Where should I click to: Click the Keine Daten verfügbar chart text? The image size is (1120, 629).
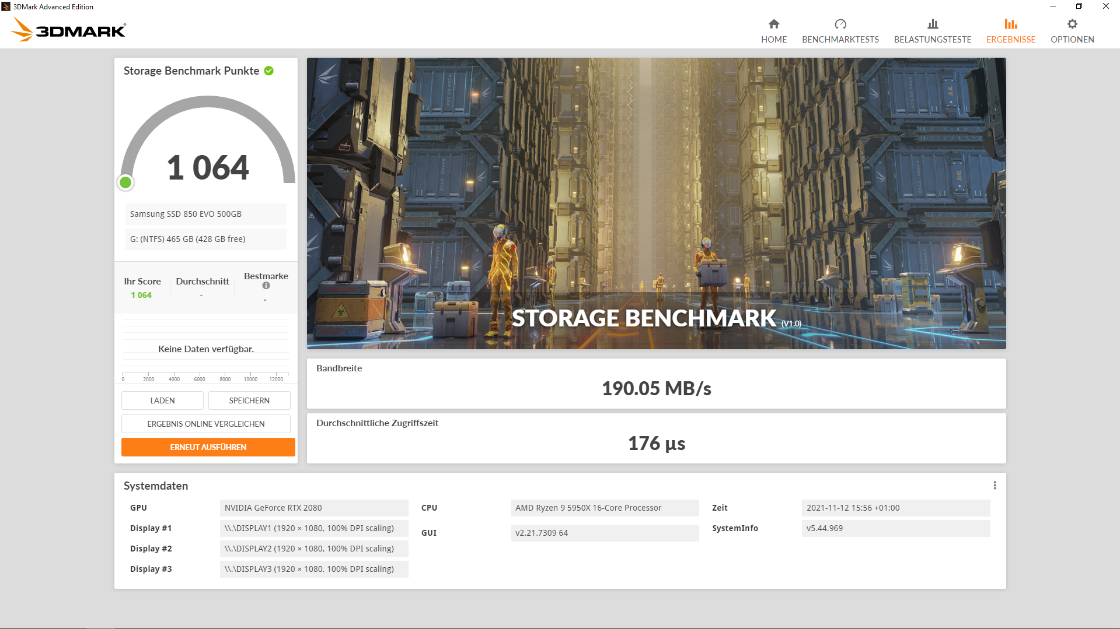tap(206, 349)
